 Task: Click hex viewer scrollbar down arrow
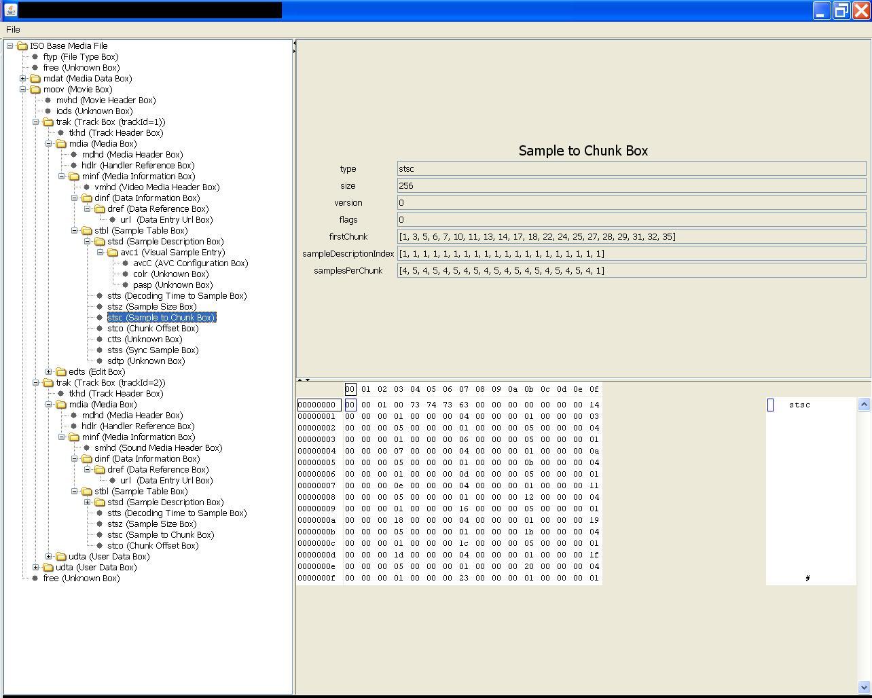(x=864, y=686)
